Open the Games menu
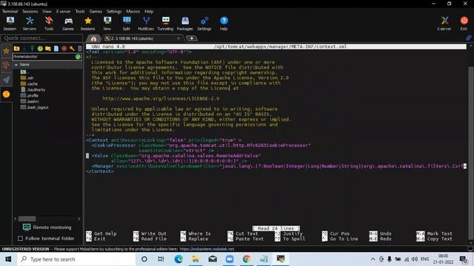This screenshot has height=266, width=474. click(96, 12)
